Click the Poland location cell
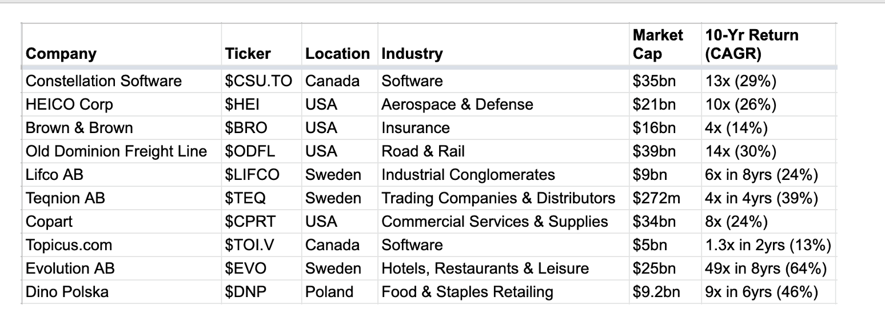 coord(329,292)
